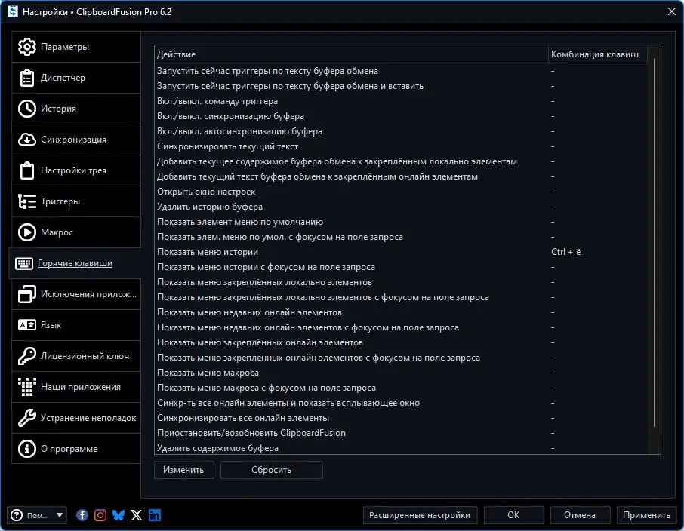
Task: Open the X (Twitter) icon
Action: coord(137,515)
